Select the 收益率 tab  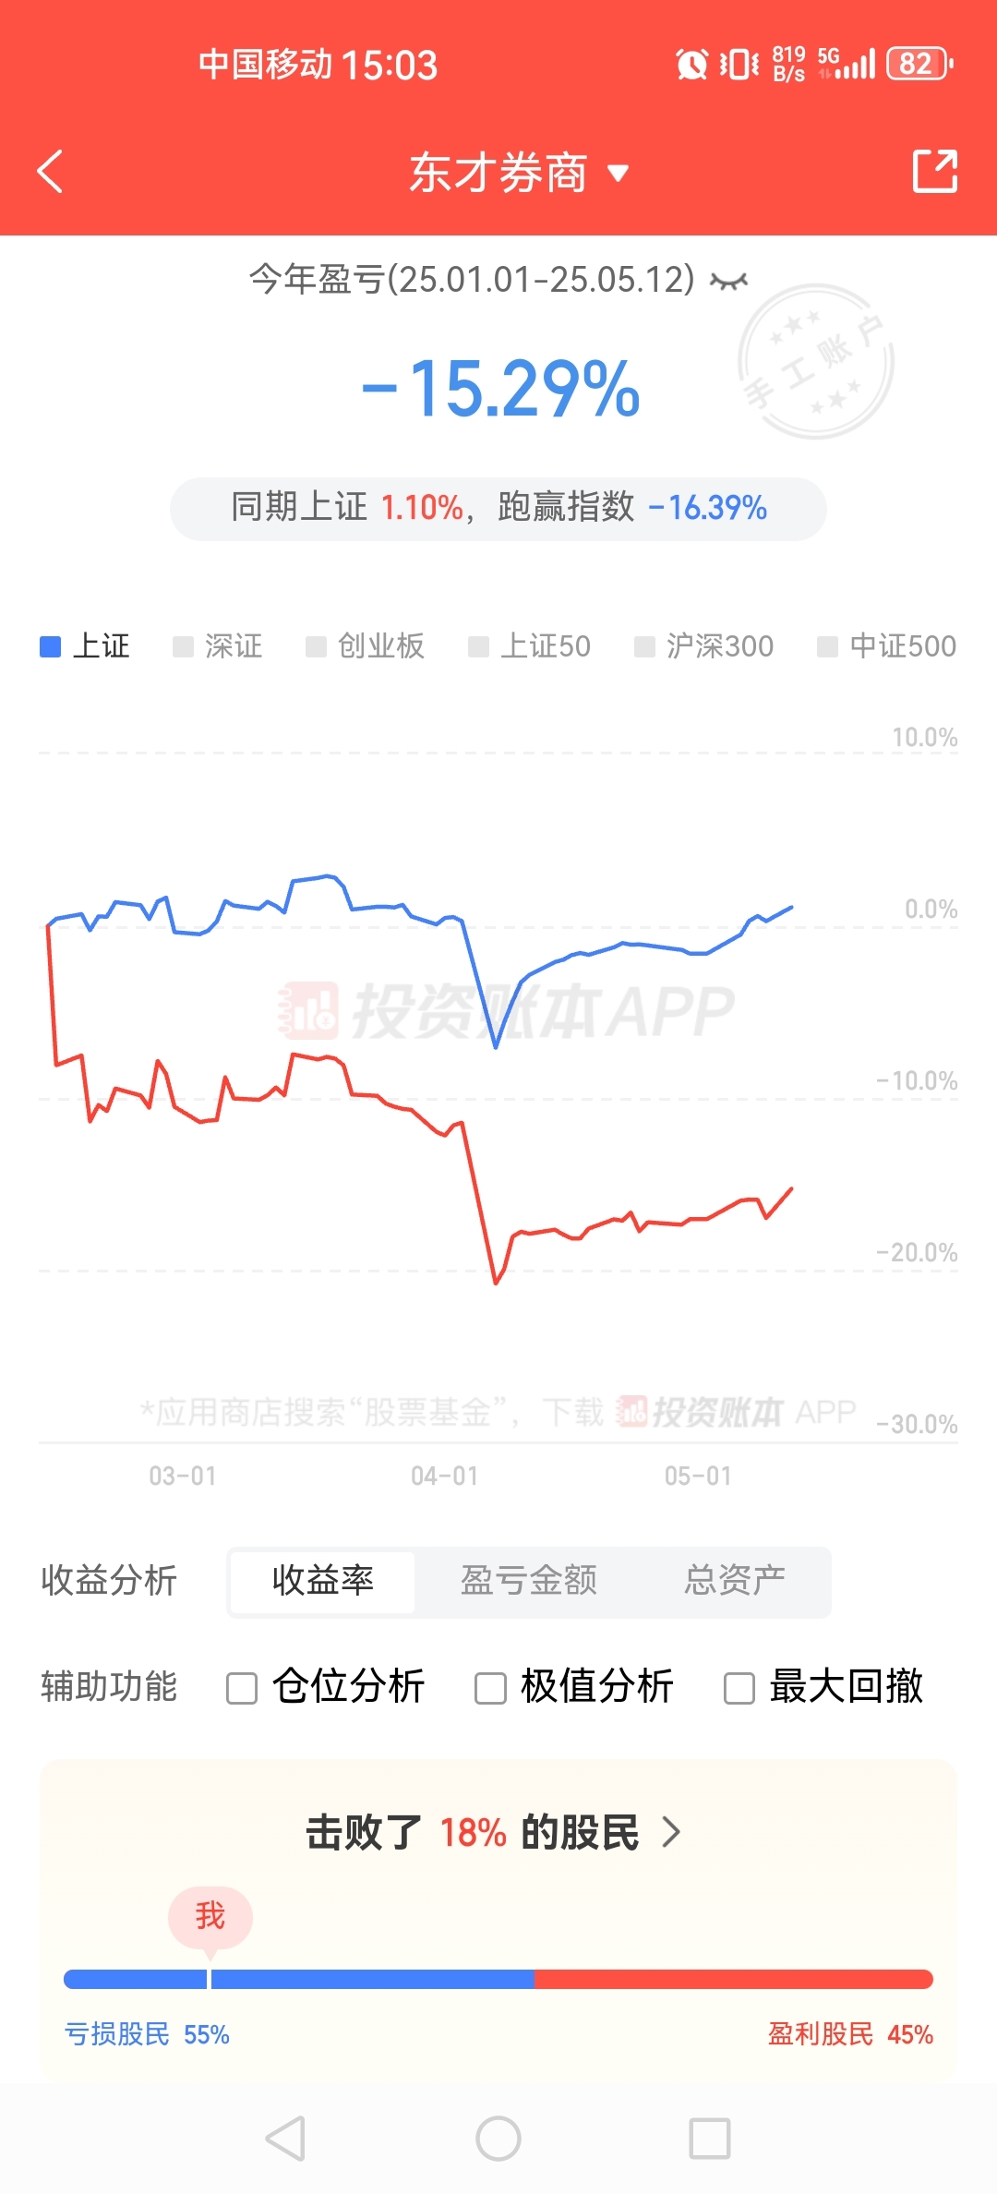click(323, 1581)
